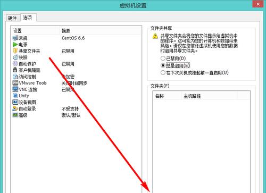Select the 电源 settings row
Image resolution: width=266 pixels, height=193 pixels.
pyautogui.click(x=76, y=45)
